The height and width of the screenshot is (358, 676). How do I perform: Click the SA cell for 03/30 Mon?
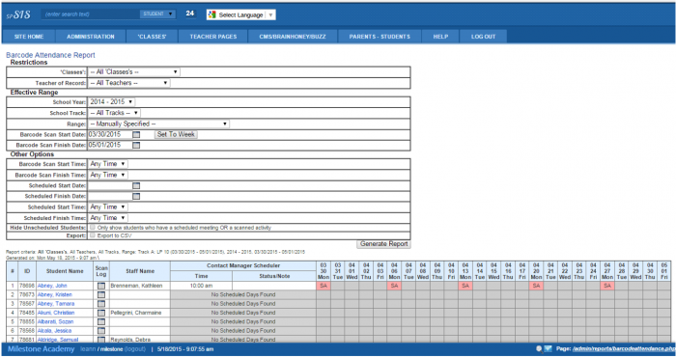click(324, 286)
